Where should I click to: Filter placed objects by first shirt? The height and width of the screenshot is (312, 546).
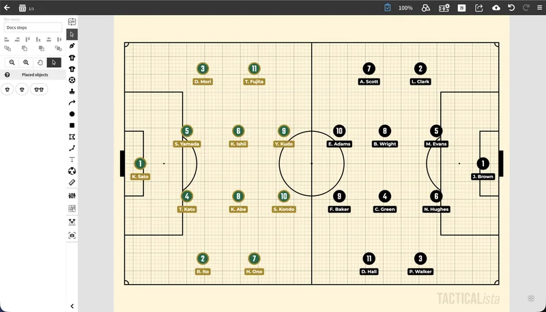tap(8, 89)
